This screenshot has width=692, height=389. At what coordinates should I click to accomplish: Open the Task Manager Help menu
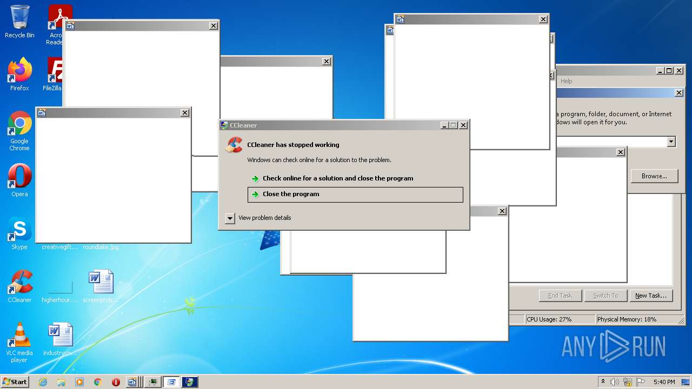566,81
